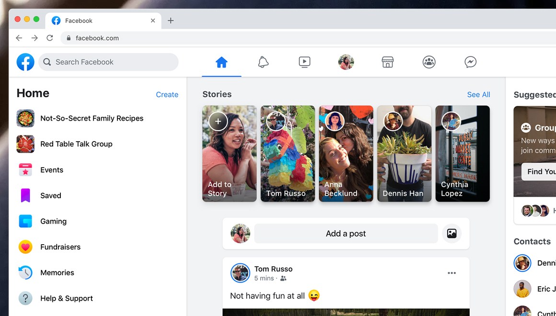Open Saved from the left sidebar
This screenshot has height=316, width=556.
pos(50,195)
